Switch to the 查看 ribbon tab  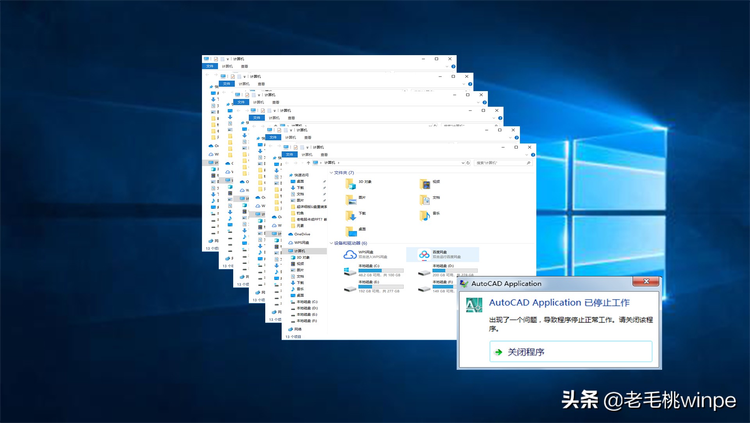click(324, 154)
